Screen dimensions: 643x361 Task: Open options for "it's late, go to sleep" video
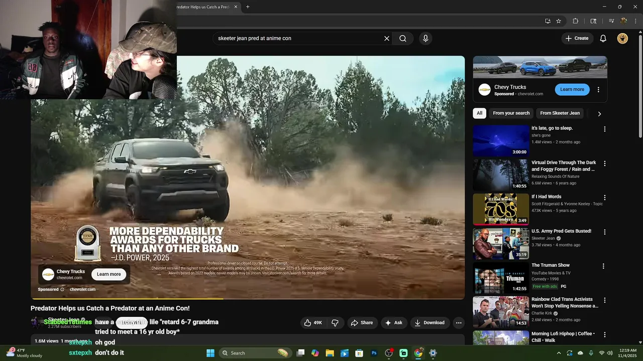604,129
